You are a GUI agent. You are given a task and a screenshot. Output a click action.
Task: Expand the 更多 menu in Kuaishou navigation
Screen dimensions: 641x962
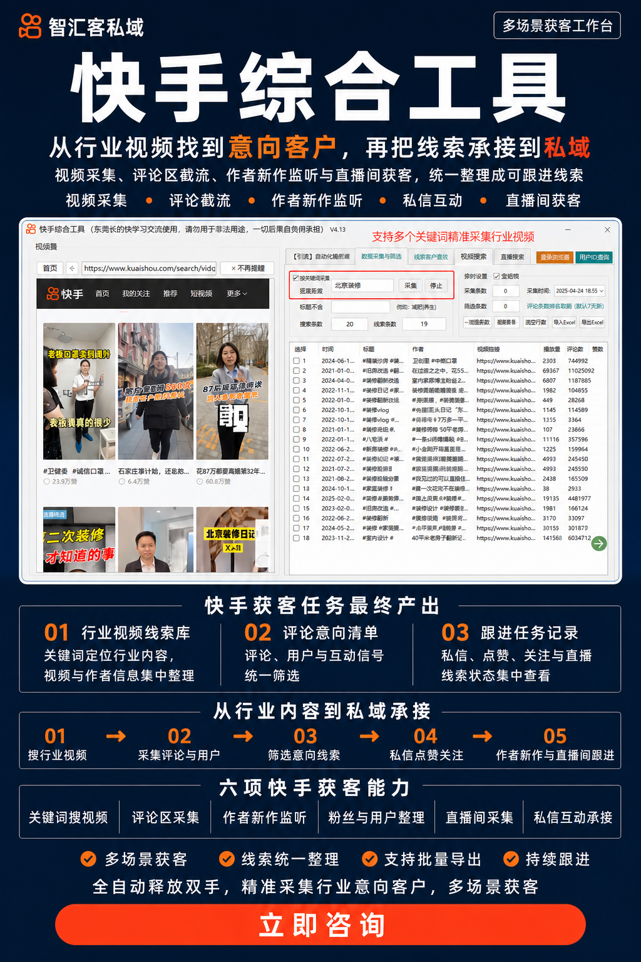pos(237,294)
